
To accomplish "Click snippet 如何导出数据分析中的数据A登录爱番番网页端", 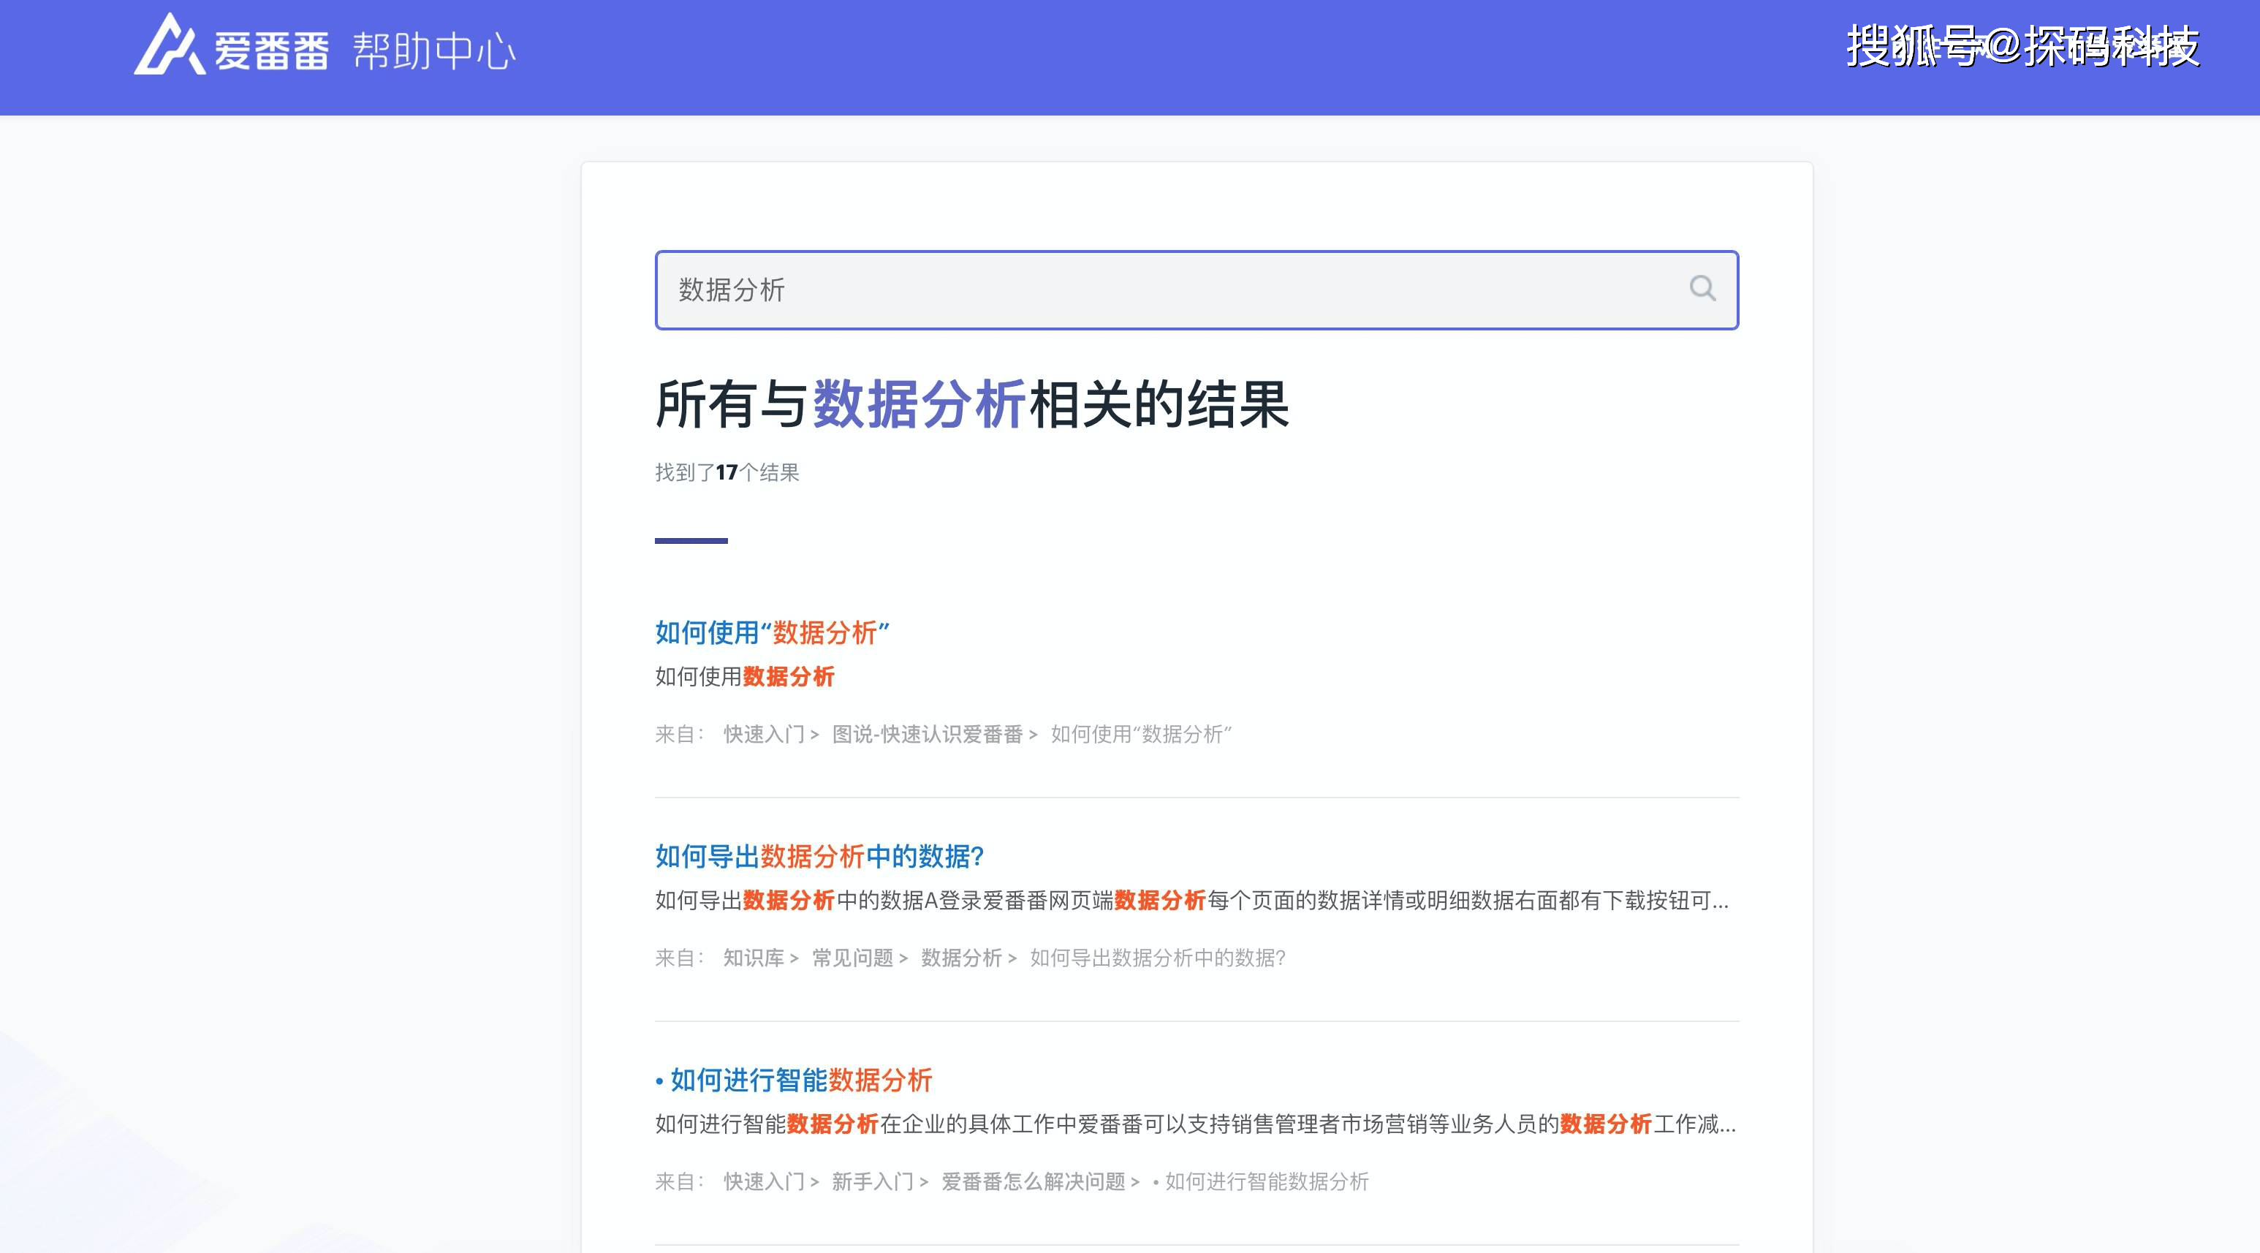I will tap(1192, 901).
